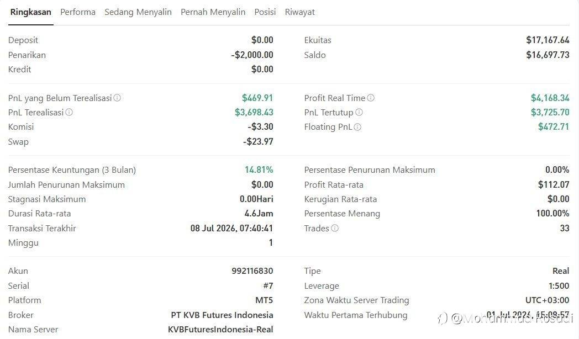Switch to the Performa tab

(x=78, y=12)
